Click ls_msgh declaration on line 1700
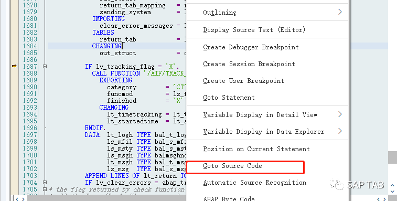The width and height of the screenshot is (397, 201). coord(120,155)
